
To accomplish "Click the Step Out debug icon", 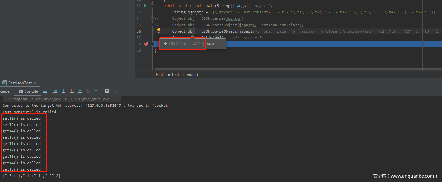I will pyautogui.click(x=80, y=91).
